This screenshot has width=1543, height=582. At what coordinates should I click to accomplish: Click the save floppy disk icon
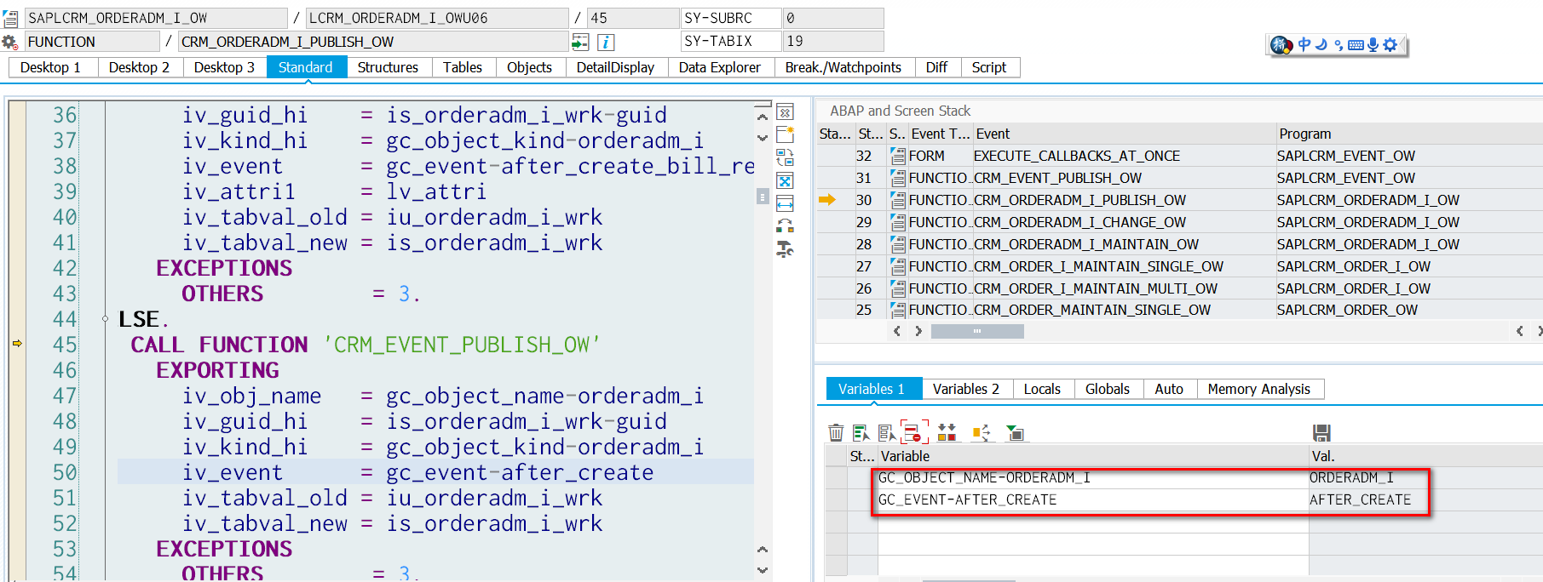[1321, 433]
